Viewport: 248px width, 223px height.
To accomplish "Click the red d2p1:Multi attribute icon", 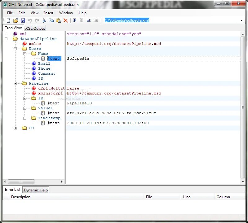I will click(x=34, y=88).
